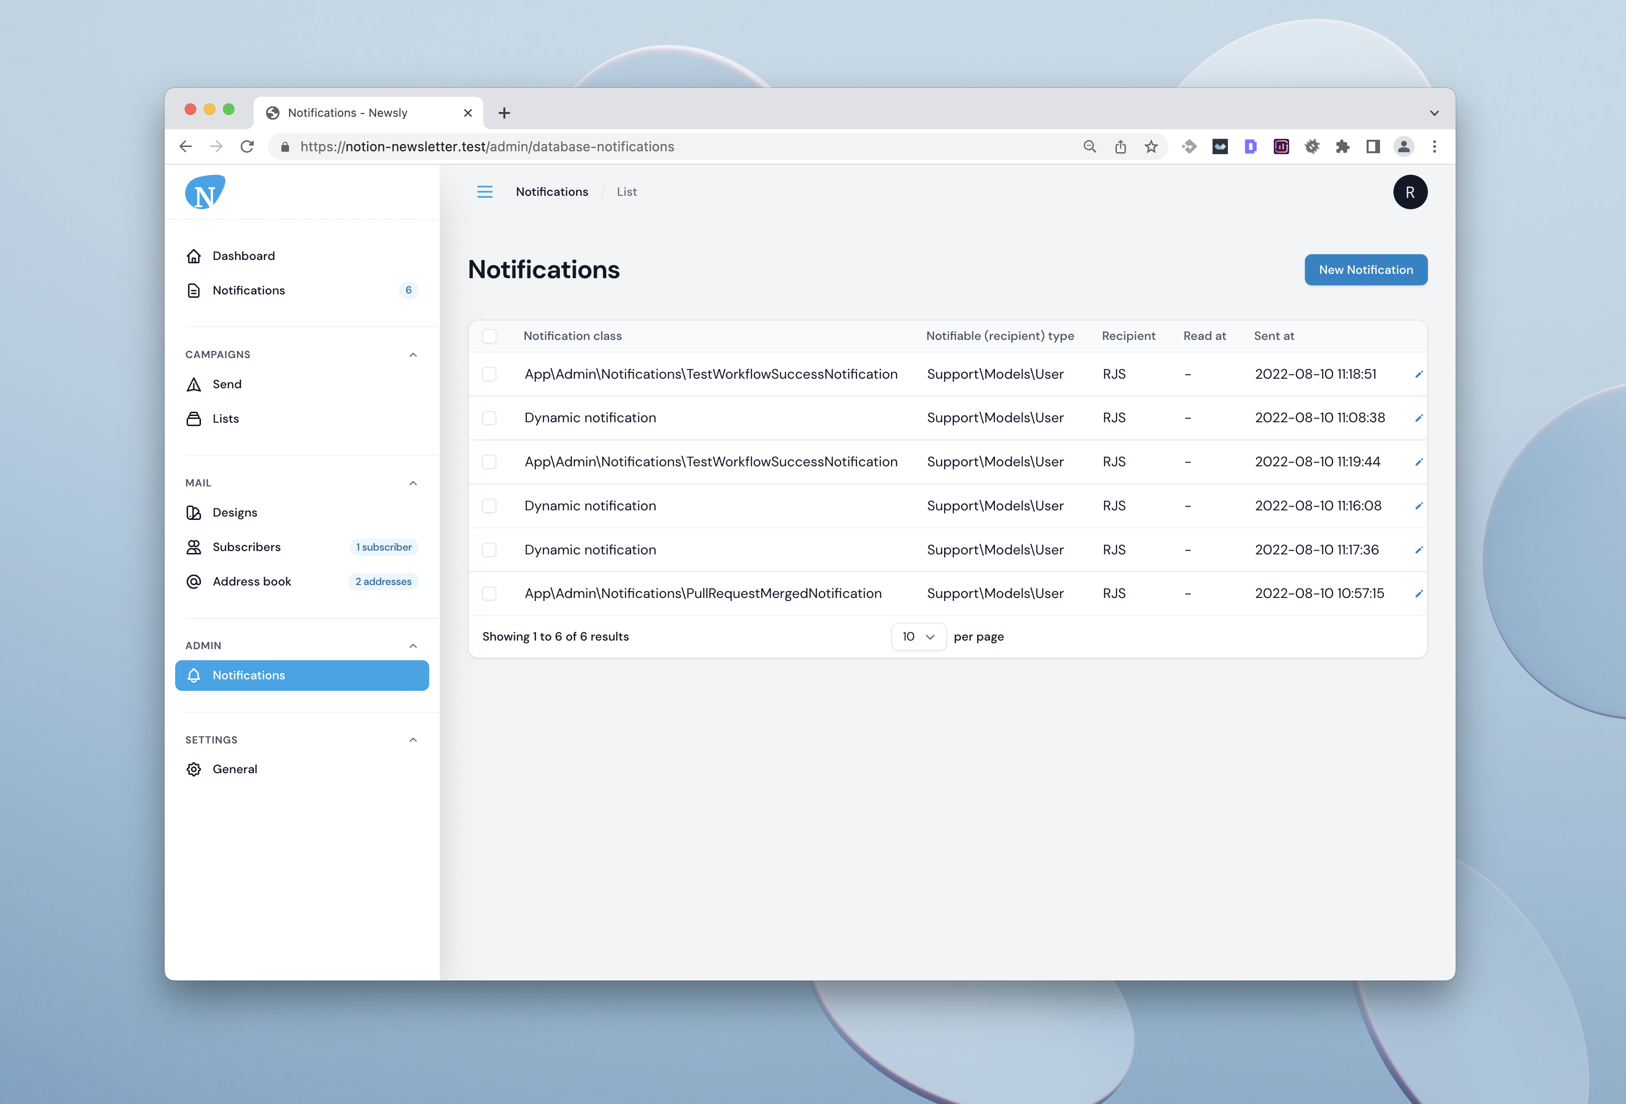Edit the 11:19:44 notification row pencil
This screenshot has width=1626, height=1104.
coord(1418,462)
